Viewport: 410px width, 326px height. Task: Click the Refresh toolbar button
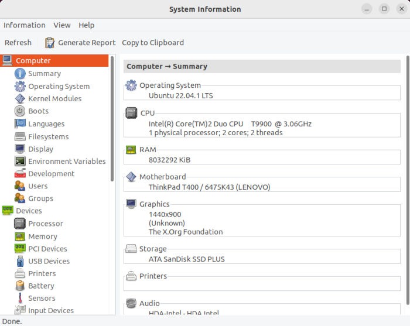coord(18,43)
